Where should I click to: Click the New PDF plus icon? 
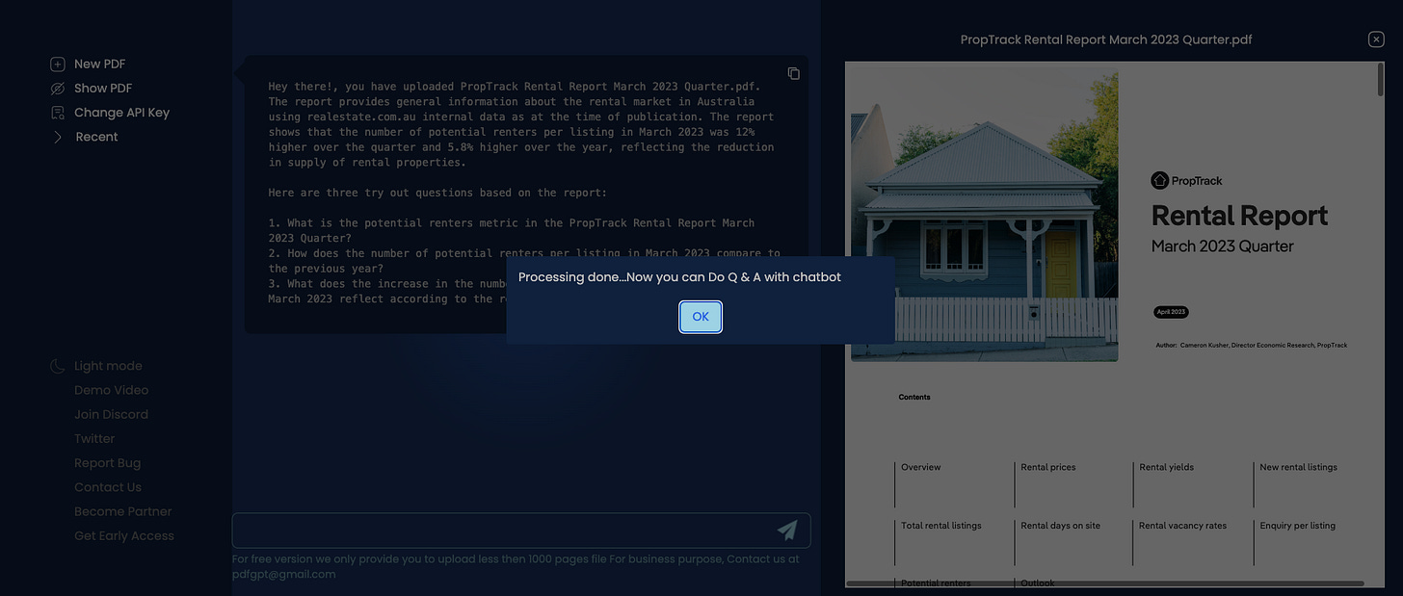point(58,65)
